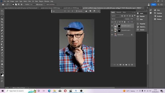
Task: Show the previous generated variation arrow
Action: coord(65,11)
